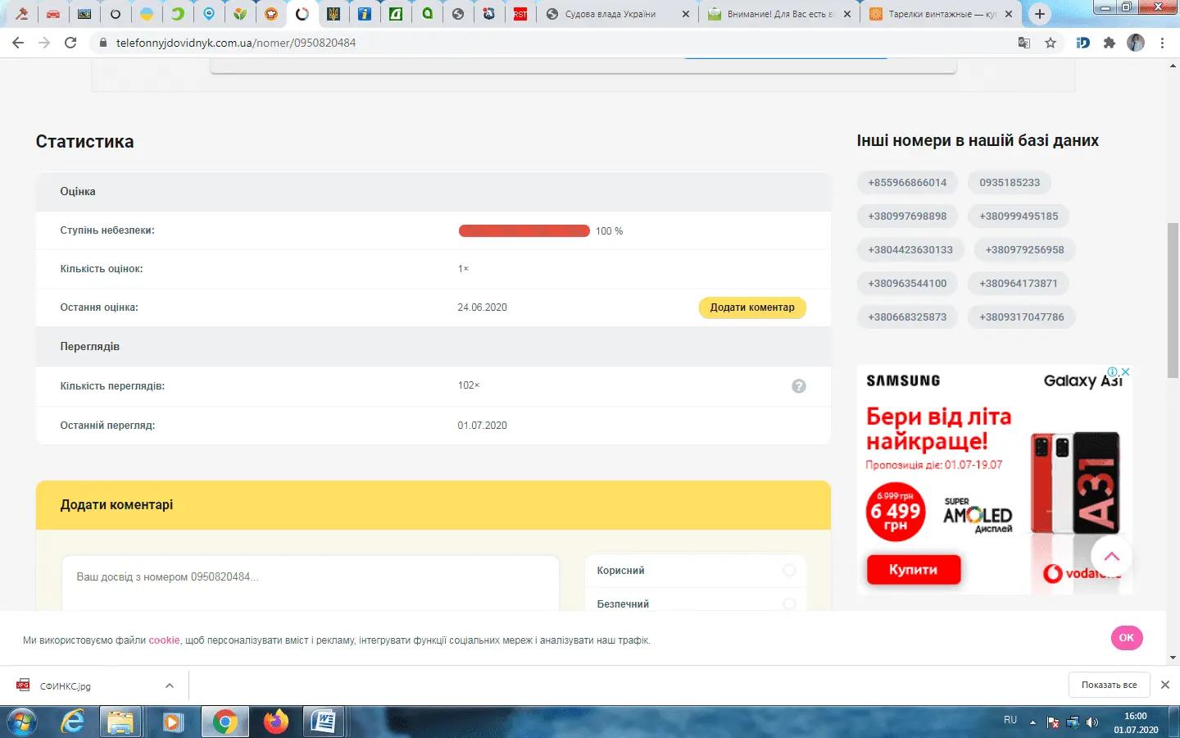Screen dimensions: 1180x738
Task: Open Microsoft Word from the taskbar
Action: coord(323,722)
